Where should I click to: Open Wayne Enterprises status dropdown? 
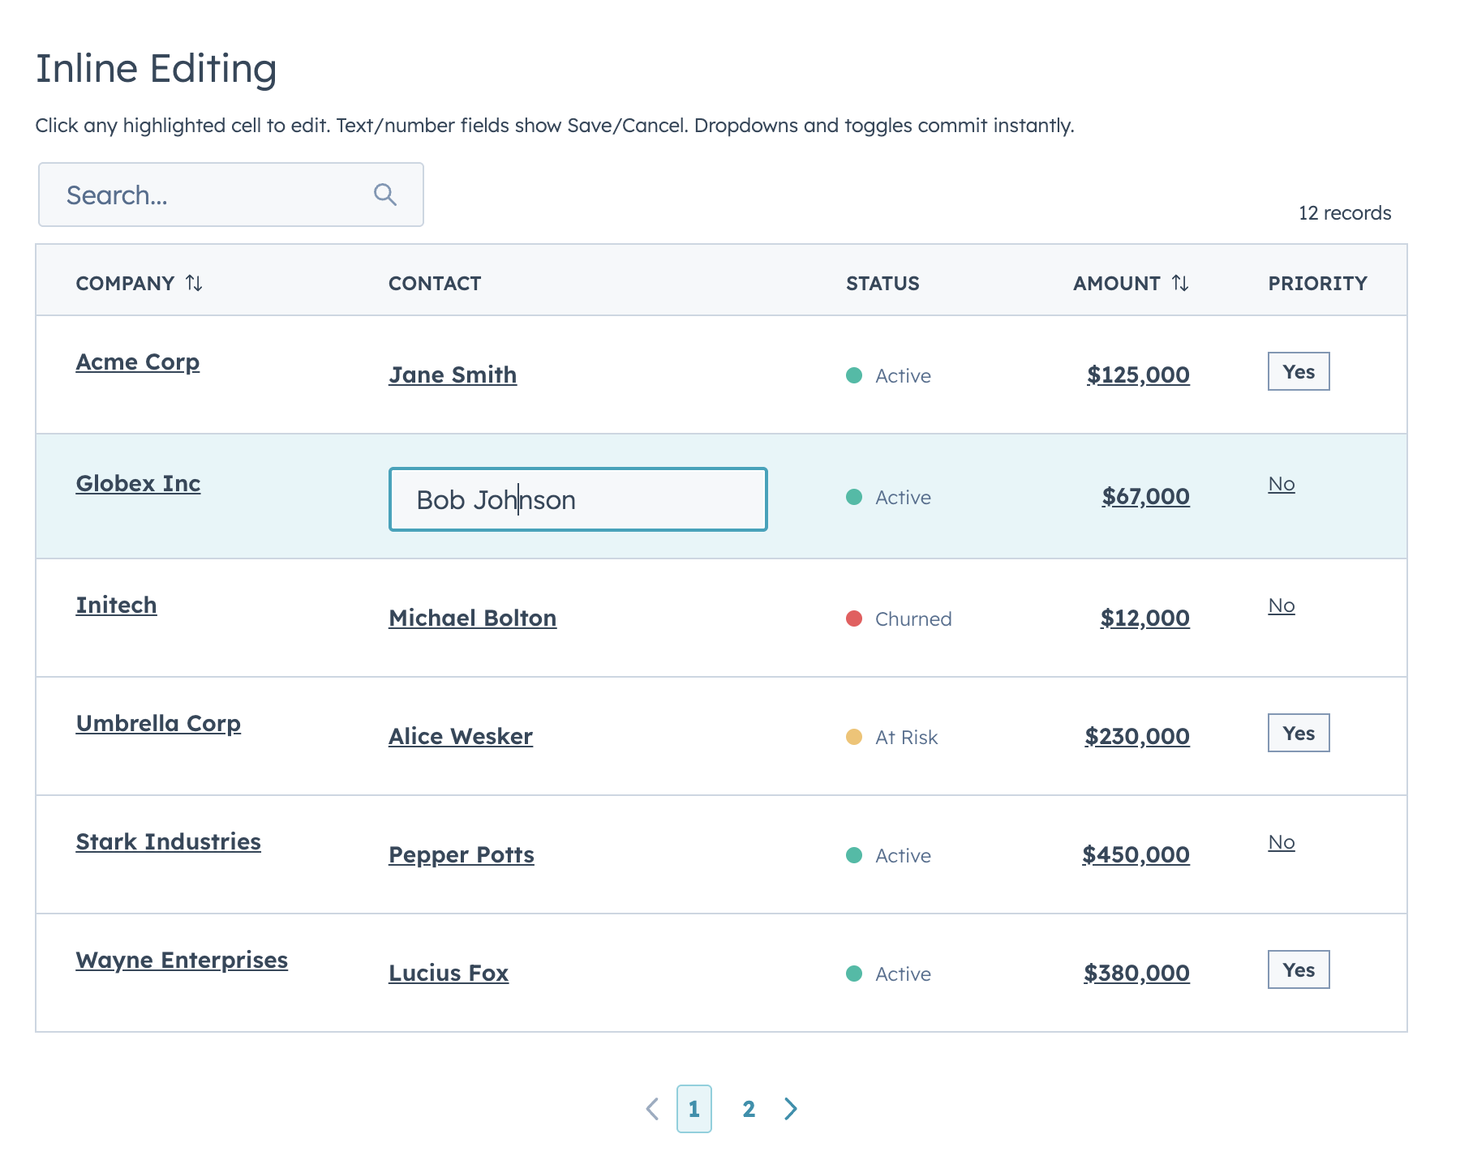point(888,974)
